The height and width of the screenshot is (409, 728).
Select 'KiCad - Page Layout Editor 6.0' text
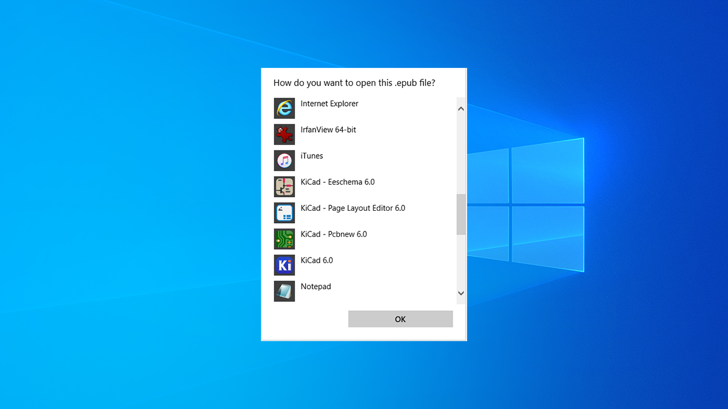point(352,208)
